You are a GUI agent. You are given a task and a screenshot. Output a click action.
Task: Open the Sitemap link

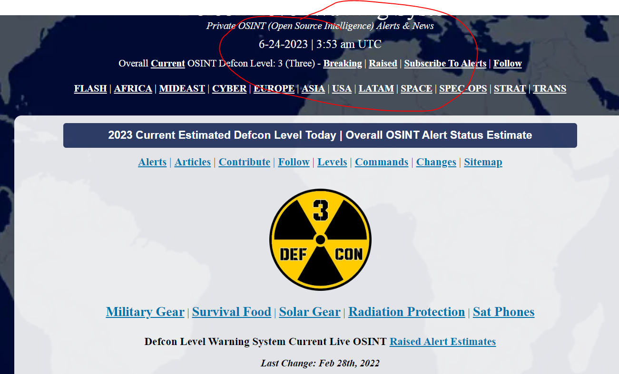tap(483, 162)
